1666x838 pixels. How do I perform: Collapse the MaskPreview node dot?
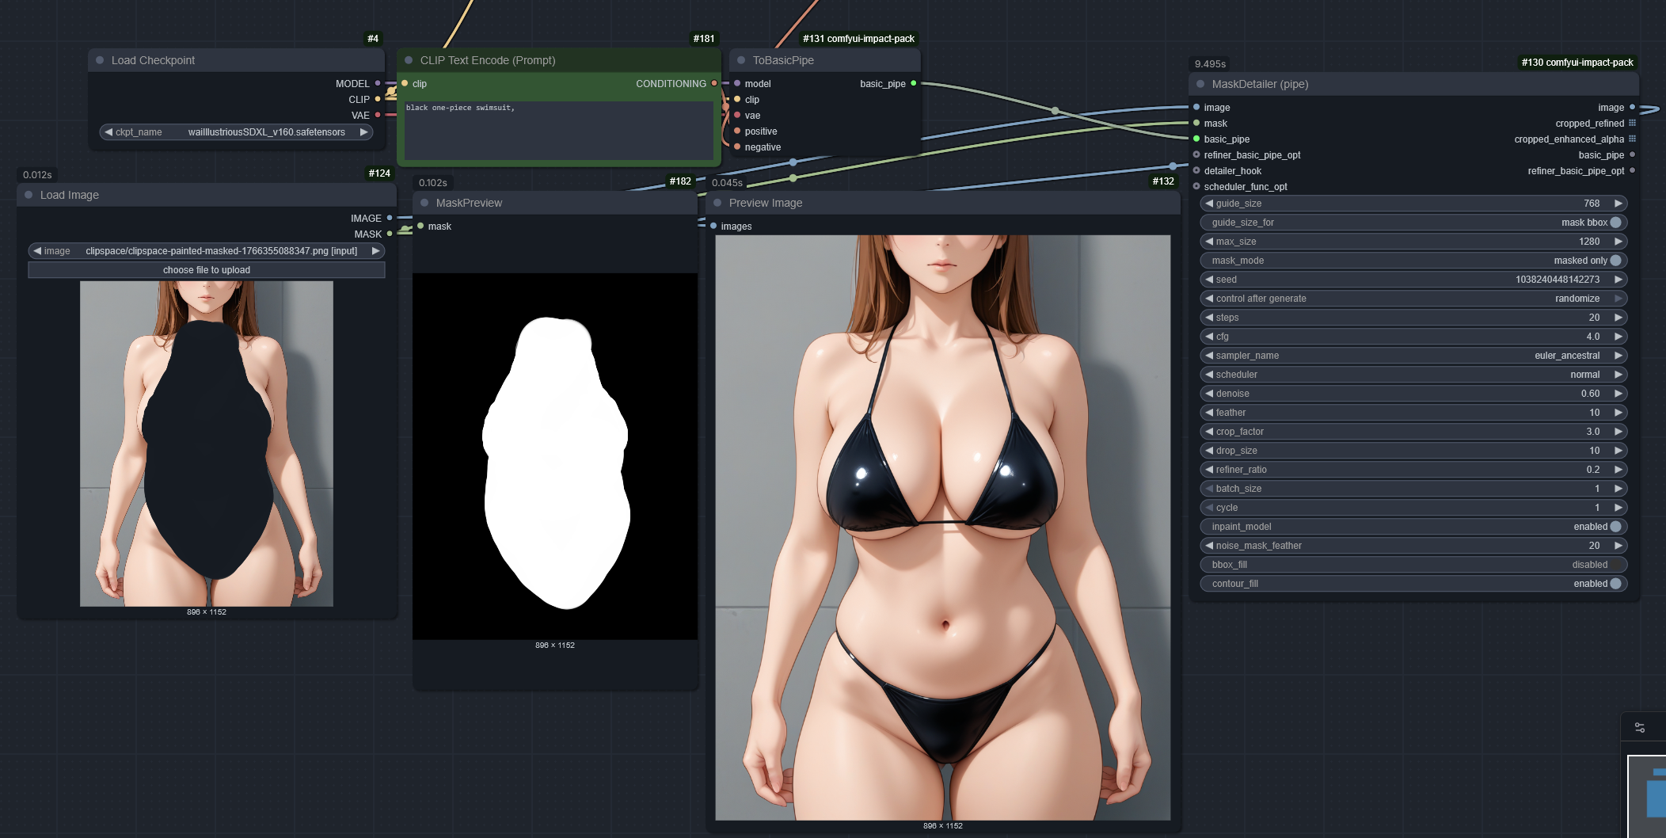424,203
